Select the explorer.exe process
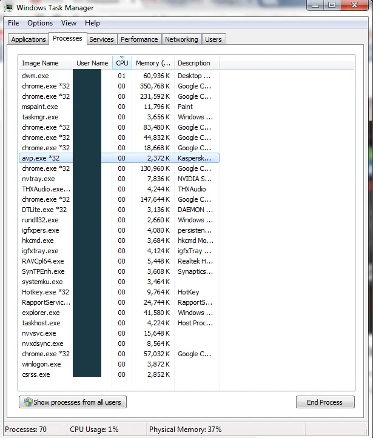 [119, 313]
